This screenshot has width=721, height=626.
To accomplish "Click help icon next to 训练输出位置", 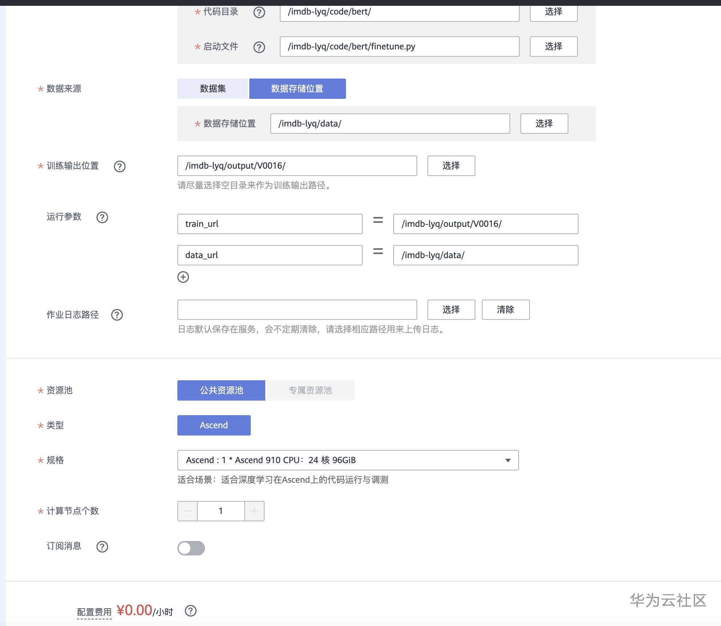I will point(120,166).
